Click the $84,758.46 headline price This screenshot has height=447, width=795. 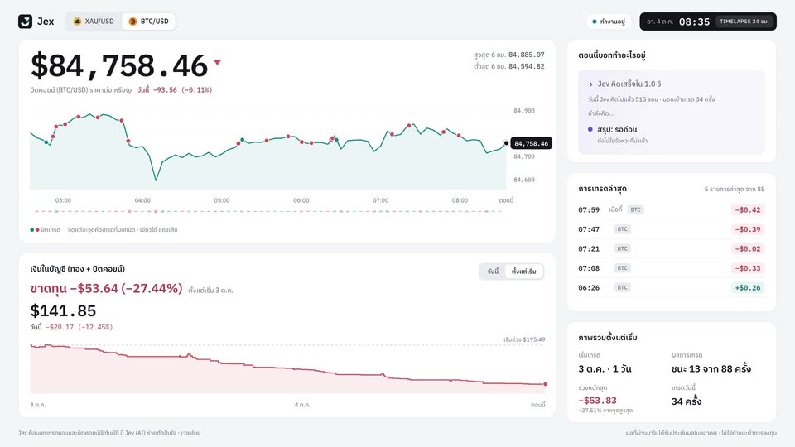pyautogui.click(x=119, y=66)
